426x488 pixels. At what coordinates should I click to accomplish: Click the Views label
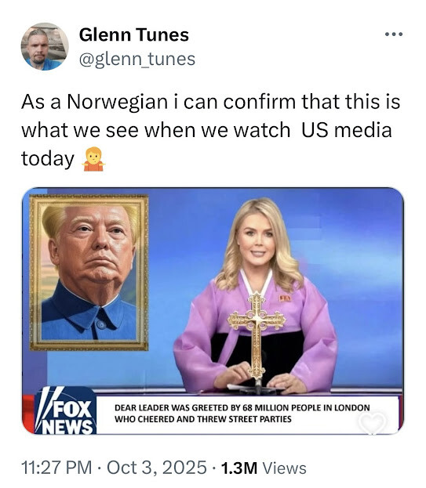click(x=285, y=468)
